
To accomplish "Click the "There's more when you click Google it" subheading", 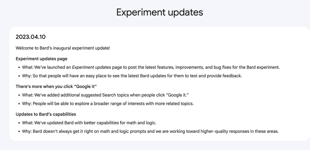I will (x=56, y=86).
